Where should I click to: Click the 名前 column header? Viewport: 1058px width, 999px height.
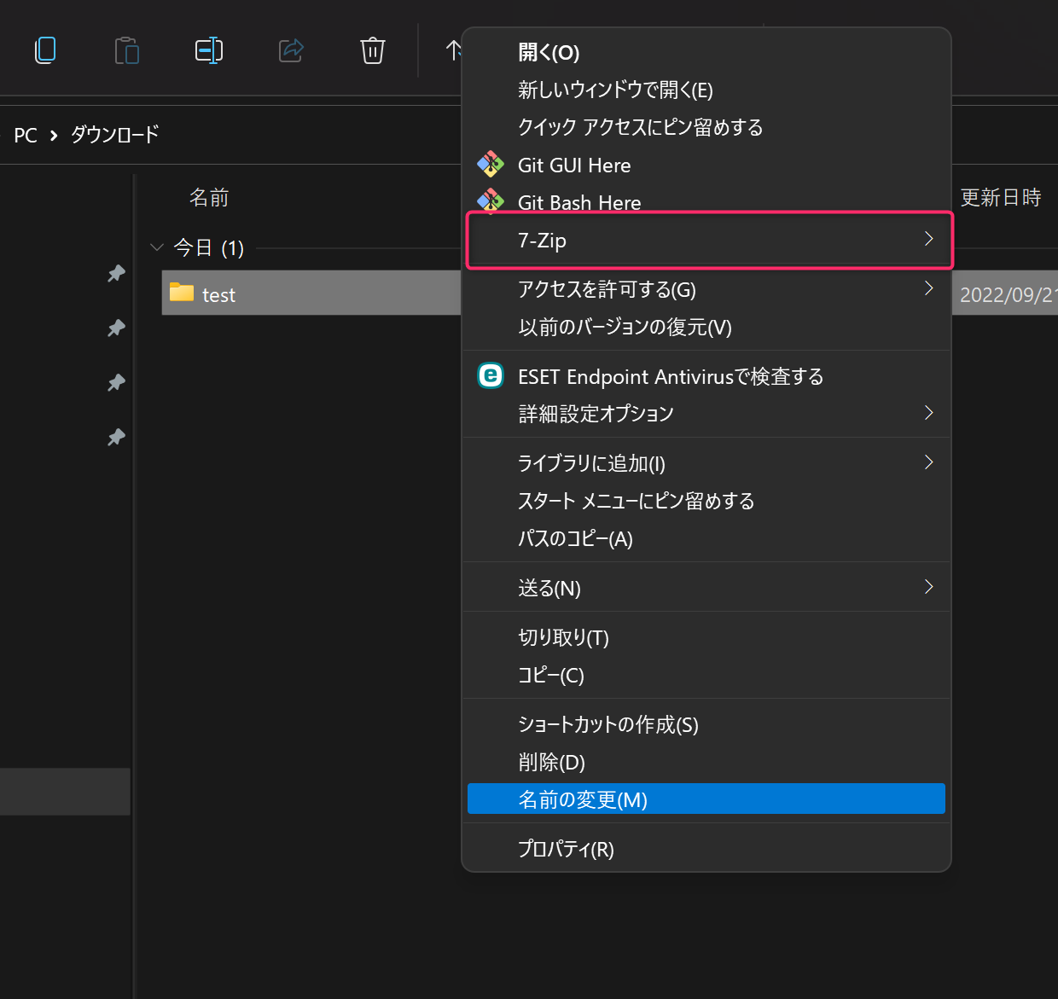(x=209, y=198)
